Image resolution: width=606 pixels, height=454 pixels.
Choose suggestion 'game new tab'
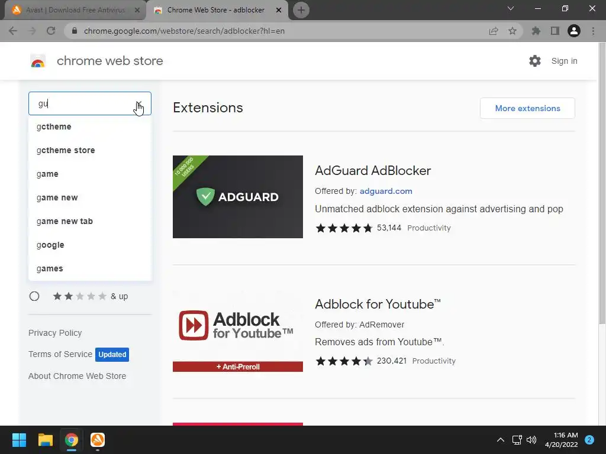point(90,221)
